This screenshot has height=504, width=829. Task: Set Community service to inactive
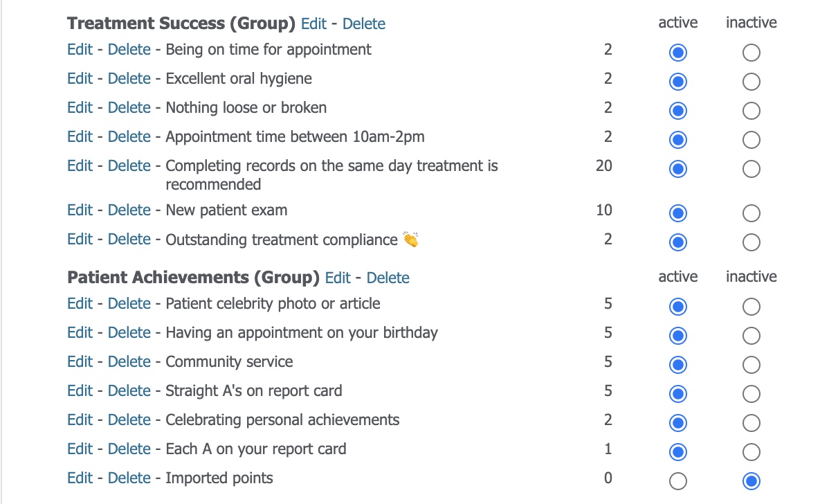tap(751, 365)
